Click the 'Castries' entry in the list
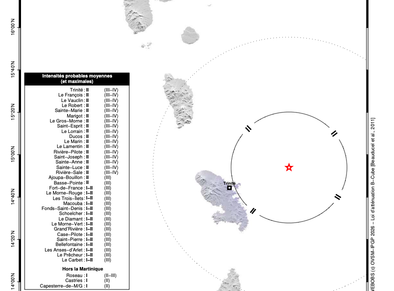 click(76, 281)
